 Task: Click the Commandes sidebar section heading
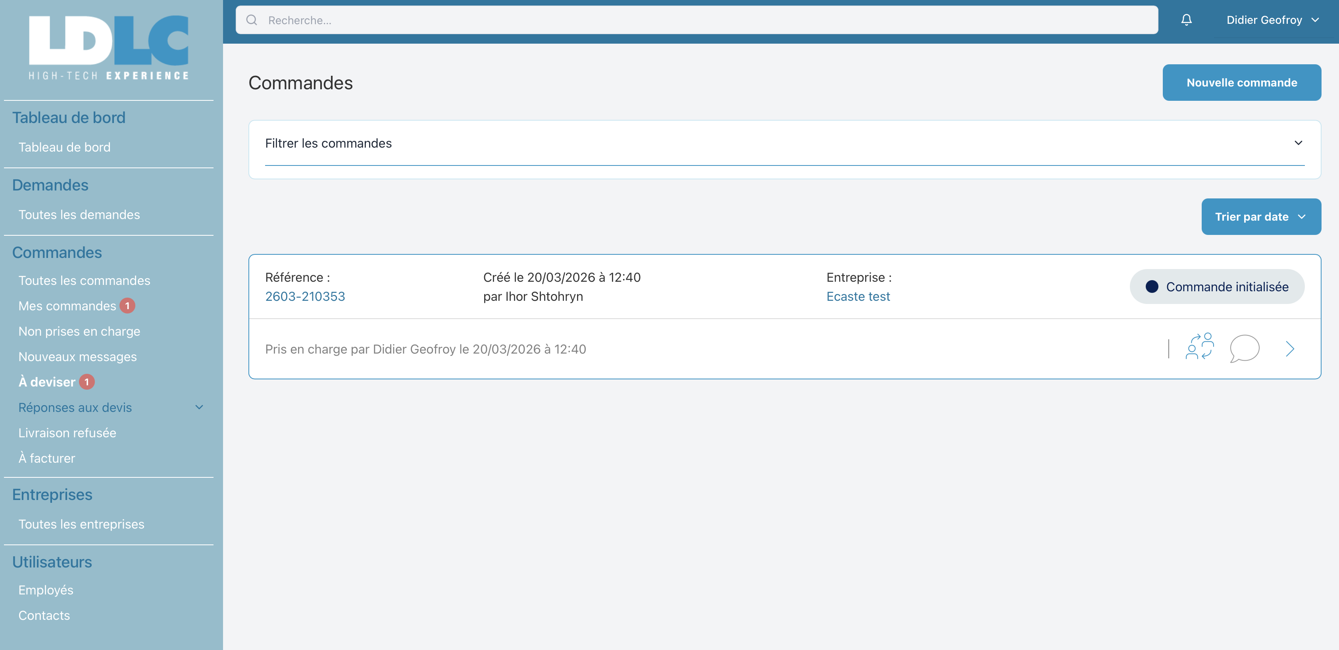coord(57,252)
